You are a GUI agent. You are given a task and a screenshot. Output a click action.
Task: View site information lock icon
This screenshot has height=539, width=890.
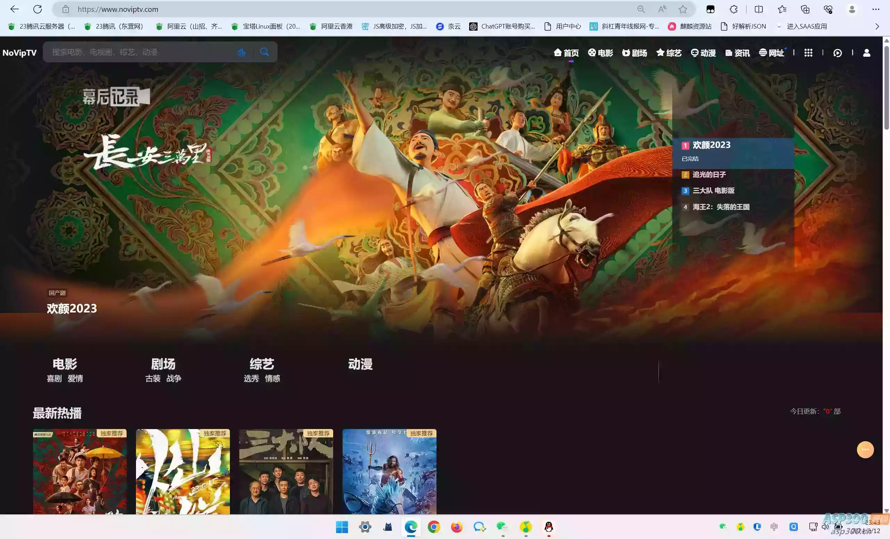coord(66,9)
